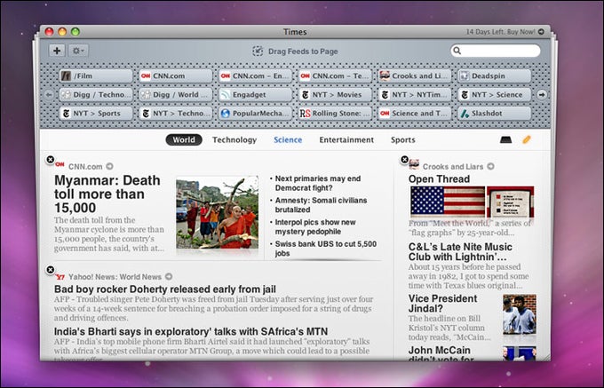Open Crooks and Liars source arrow
This screenshot has width=604, height=388.
pos(490,166)
